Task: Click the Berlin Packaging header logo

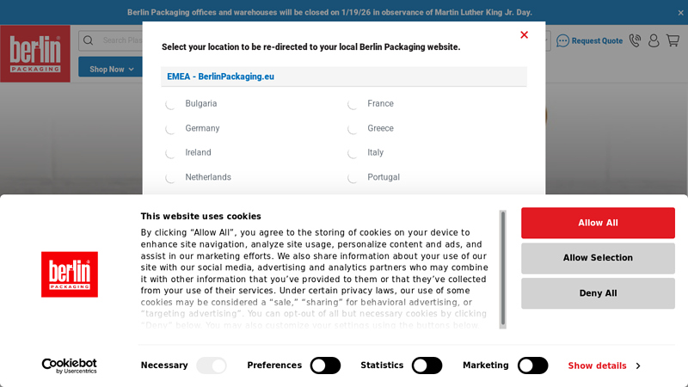Action: (x=35, y=53)
